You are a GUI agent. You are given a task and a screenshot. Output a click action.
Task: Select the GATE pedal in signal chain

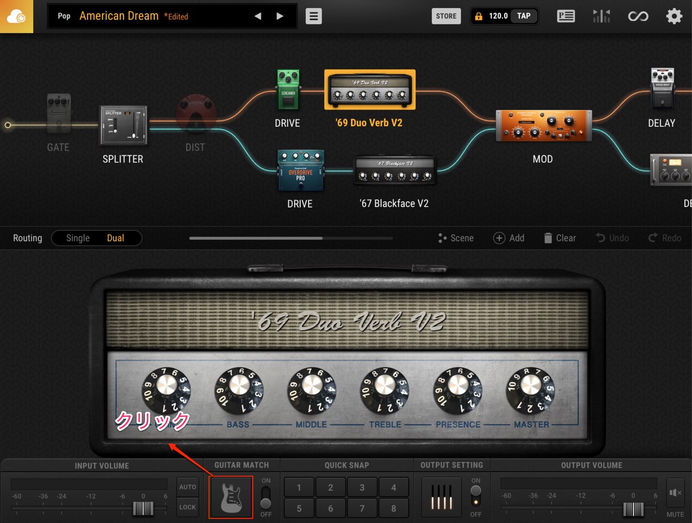[59, 113]
